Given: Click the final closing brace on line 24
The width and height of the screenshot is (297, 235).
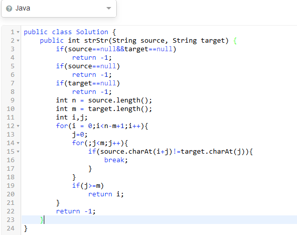Looking at the screenshot, I should pos(26,228).
